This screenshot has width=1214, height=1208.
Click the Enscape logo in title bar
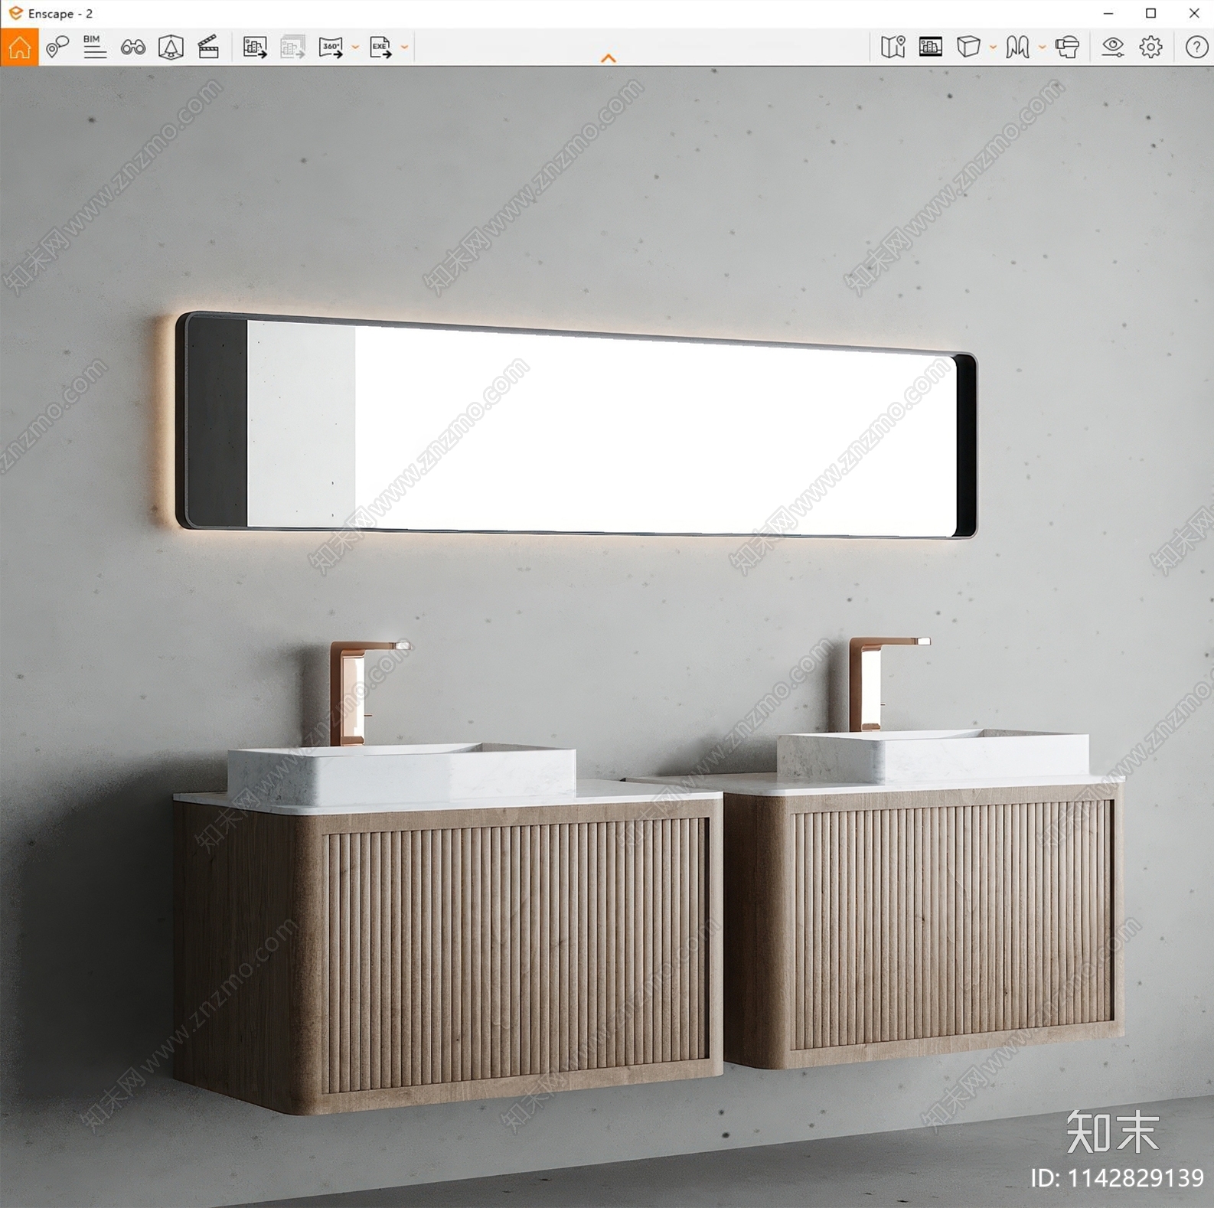tap(15, 13)
